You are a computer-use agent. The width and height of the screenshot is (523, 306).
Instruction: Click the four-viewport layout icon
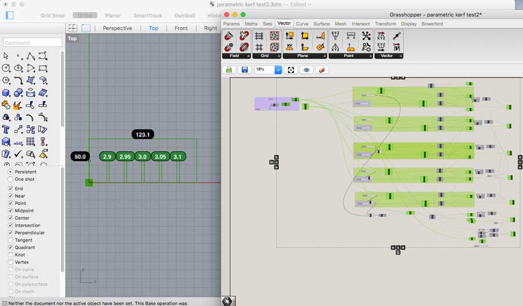(73, 28)
